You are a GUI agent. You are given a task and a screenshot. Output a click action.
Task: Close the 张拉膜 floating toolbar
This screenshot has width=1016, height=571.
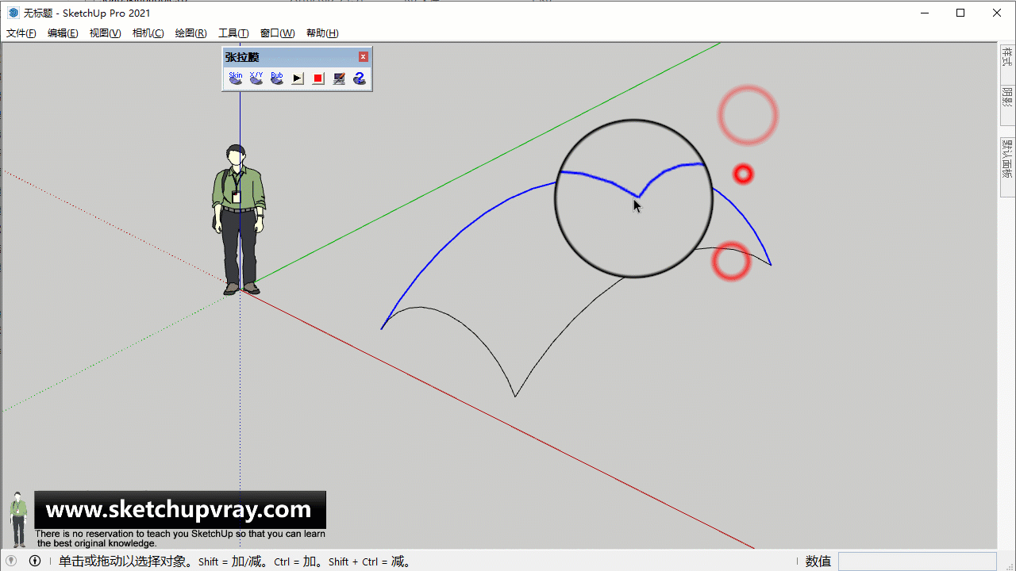364,57
